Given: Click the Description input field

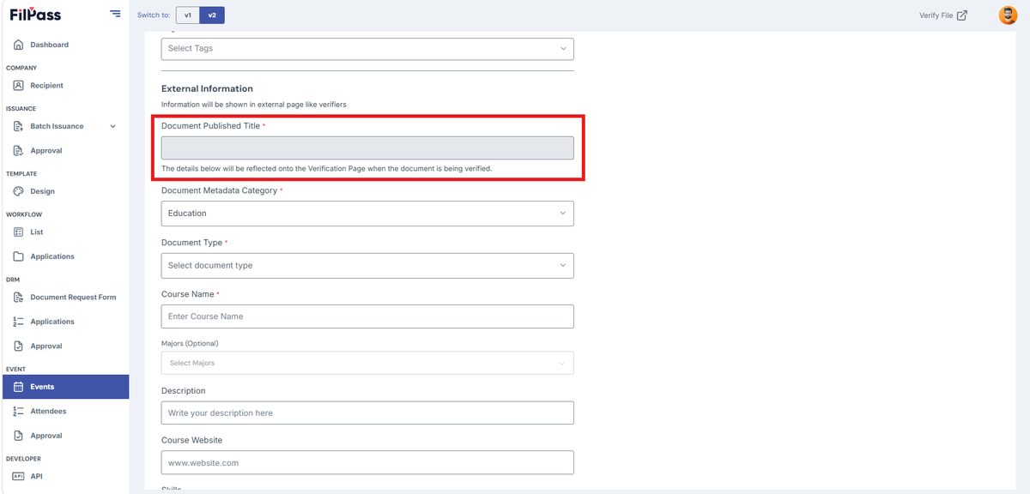Looking at the screenshot, I should (367, 413).
